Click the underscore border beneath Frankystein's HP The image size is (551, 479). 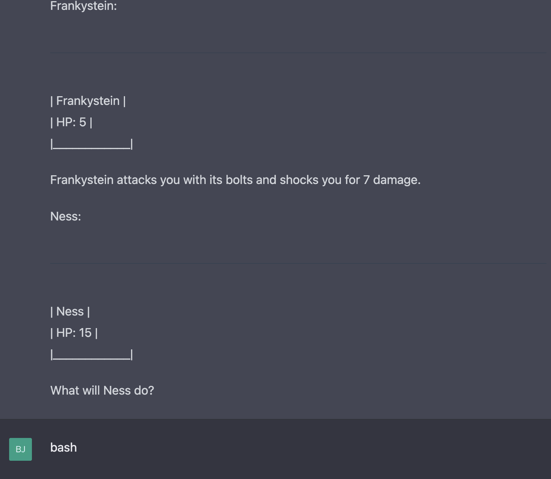92,144
